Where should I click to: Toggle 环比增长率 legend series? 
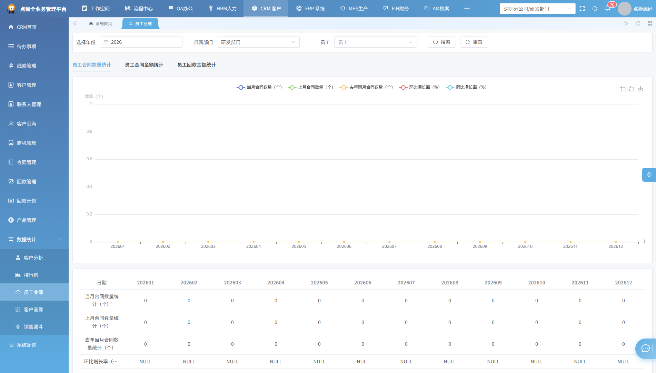click(419, 87)
